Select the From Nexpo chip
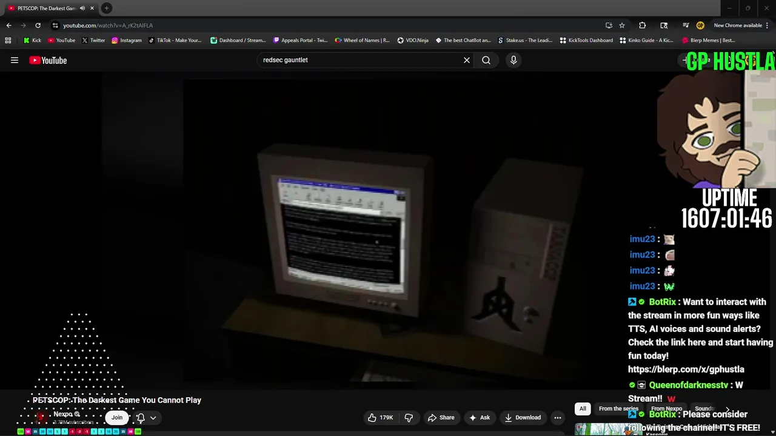 [666, 409]
